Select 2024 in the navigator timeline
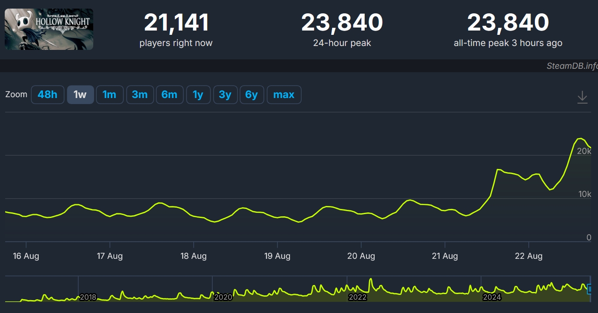 point(492,297)
